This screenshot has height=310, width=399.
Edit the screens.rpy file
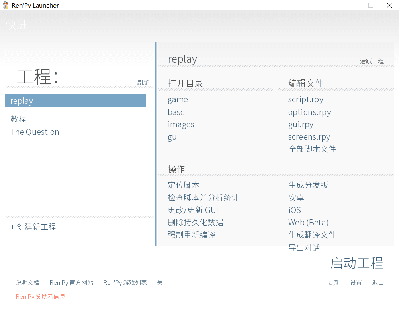[309, 137]
